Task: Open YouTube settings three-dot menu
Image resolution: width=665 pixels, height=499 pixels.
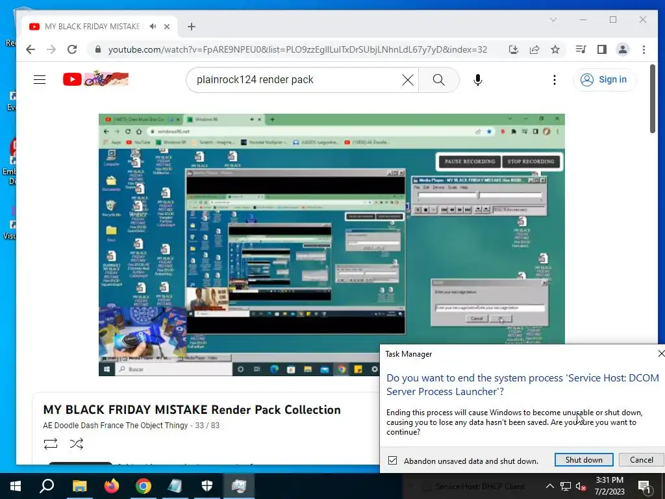Action: 555,80
